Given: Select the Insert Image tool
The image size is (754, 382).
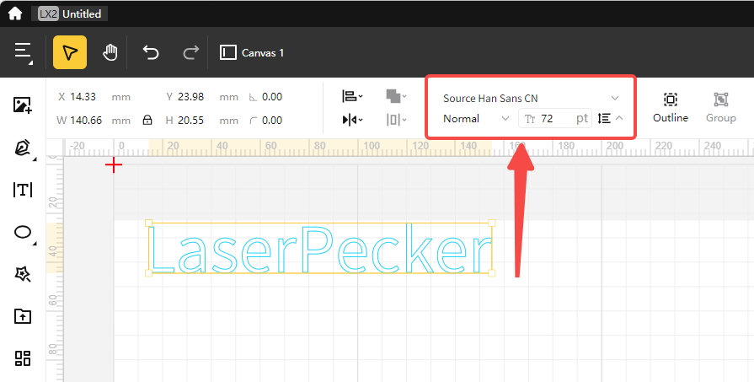Looking at the screenshot, I should 23,105.
